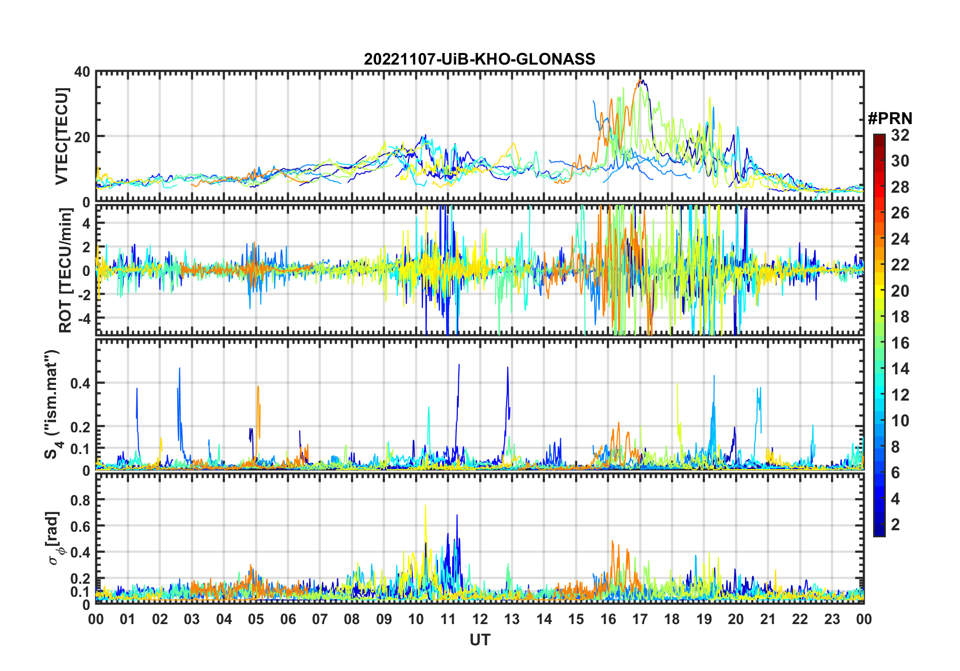
Task: Select colorbar tick label 32
Action: click(x=900, y=135)
